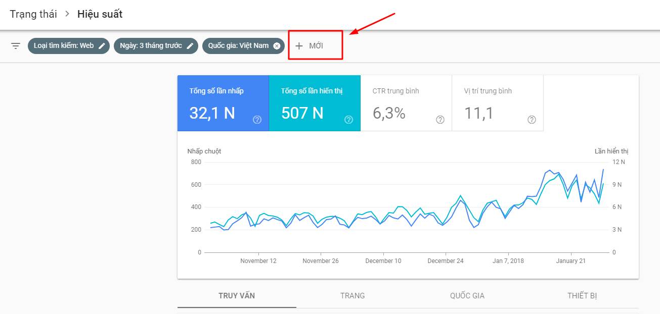
Task: Open the Loại tìm kiếm: Web filter chip
Action: tap(63, 46)
